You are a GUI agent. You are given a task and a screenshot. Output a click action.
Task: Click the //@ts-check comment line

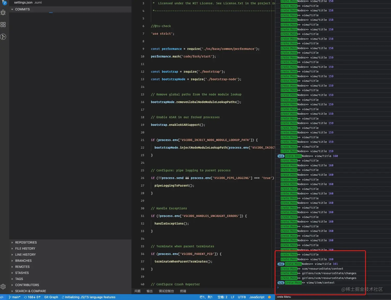[x=161, y=26]
